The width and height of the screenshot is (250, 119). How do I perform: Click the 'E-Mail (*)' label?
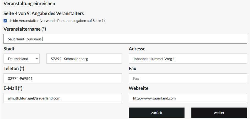[x=13, y=88]
